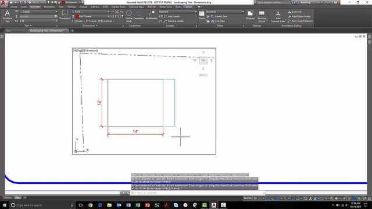
Task: Click the ViewCube TOP face
Action: [x=203, y=60]
